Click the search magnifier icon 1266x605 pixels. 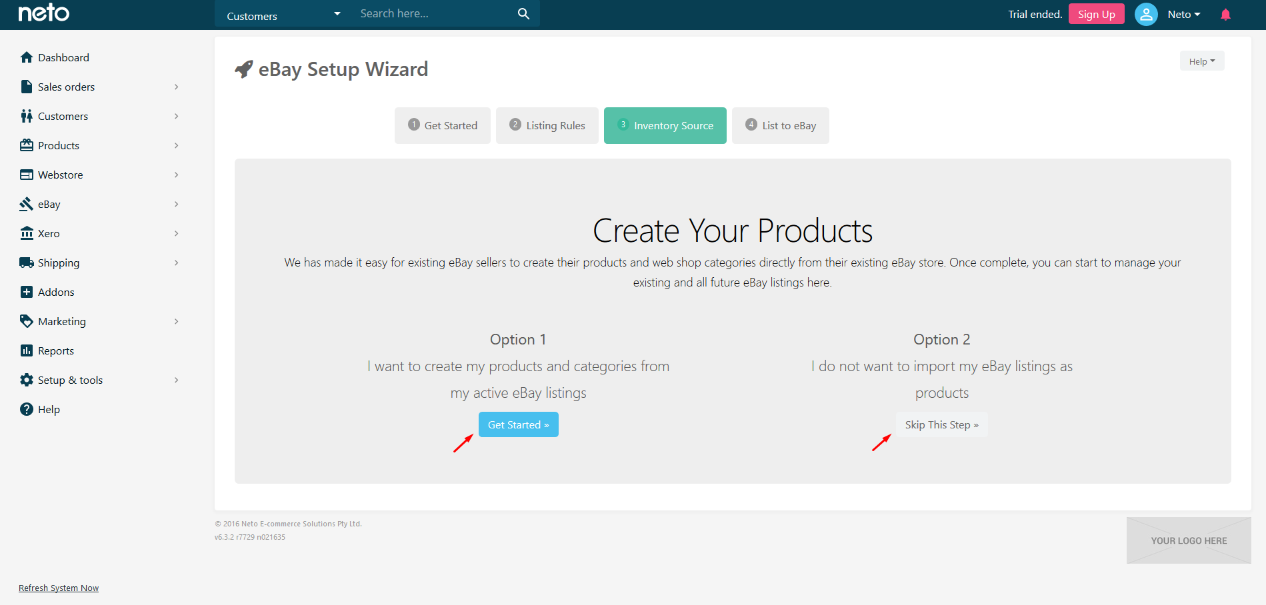click(x=523, y=14)
